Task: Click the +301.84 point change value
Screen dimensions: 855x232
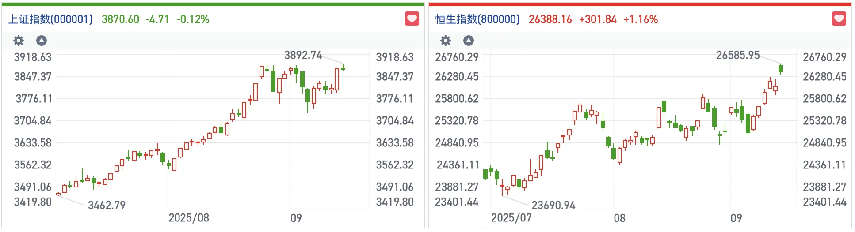Action: point(598,19)
